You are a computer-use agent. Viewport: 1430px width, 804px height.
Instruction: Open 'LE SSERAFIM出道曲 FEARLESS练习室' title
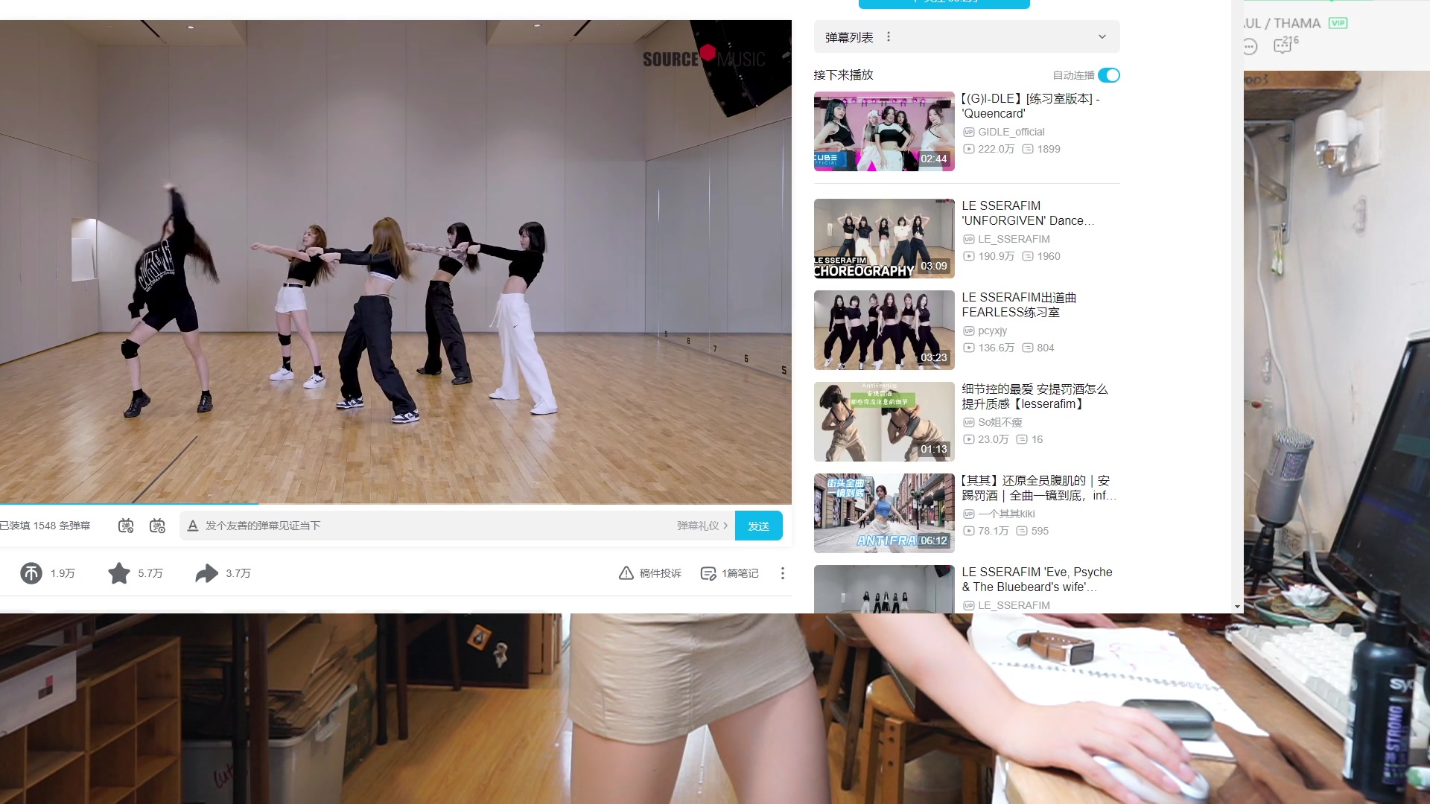click(x=1019, y=304)
